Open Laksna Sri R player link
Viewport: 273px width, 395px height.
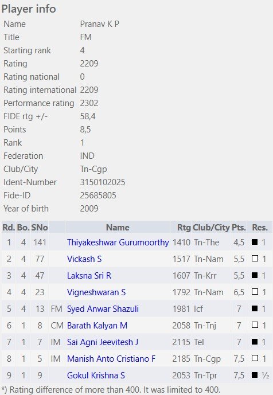[x=89, y=276]
